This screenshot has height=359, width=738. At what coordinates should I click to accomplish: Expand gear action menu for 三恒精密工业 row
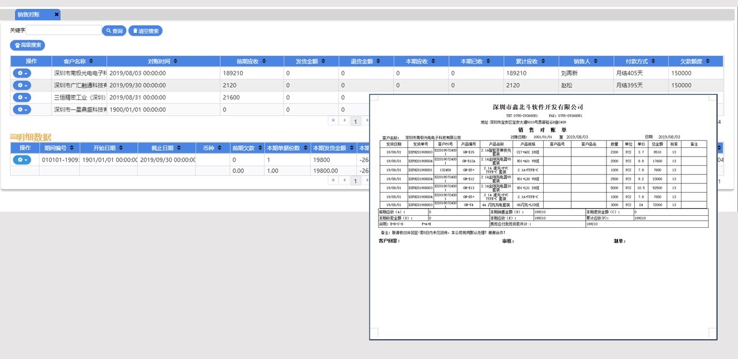[22, 97]
